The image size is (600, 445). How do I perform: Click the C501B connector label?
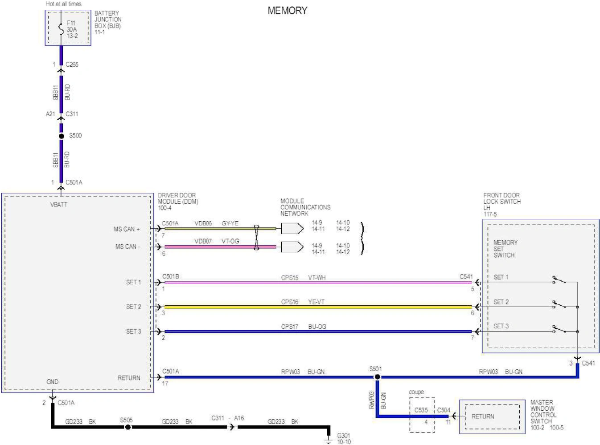171,276
